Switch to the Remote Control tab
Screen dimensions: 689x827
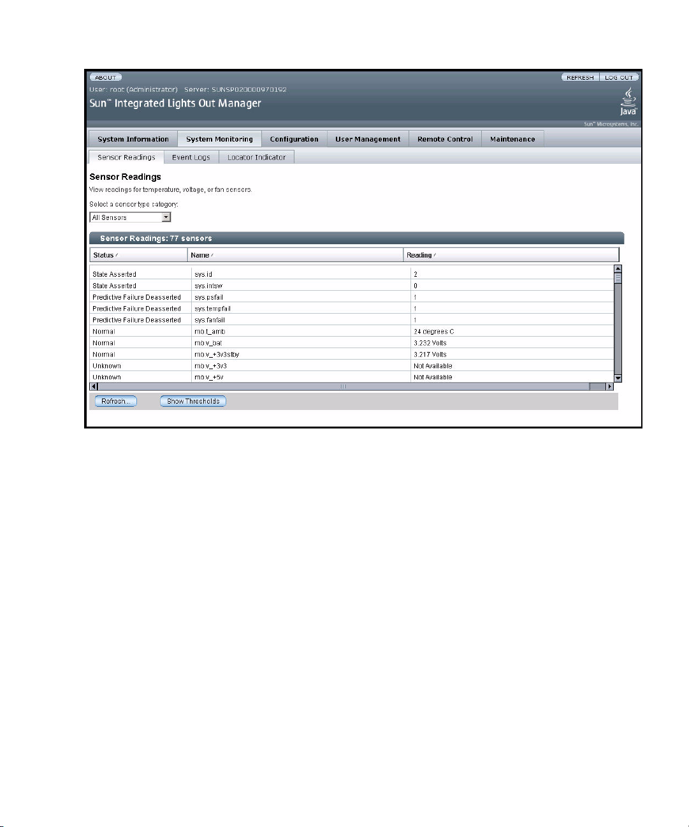[x=445, y=139]
